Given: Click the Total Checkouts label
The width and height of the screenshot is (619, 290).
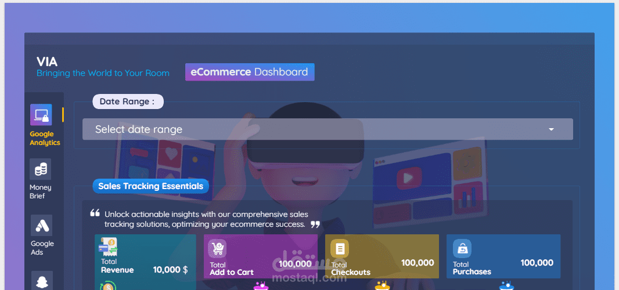Looking at the screenshot, I should tap(351, 269).
